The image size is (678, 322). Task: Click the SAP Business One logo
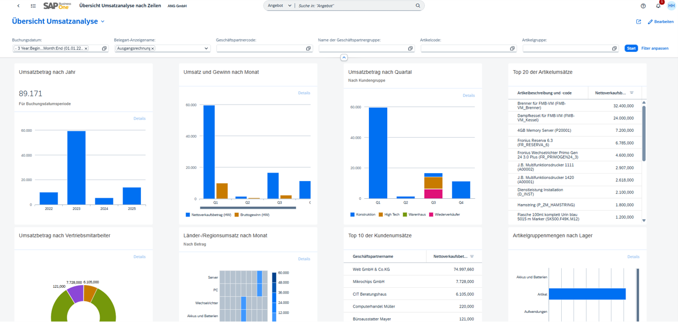(x=57, y=6)
